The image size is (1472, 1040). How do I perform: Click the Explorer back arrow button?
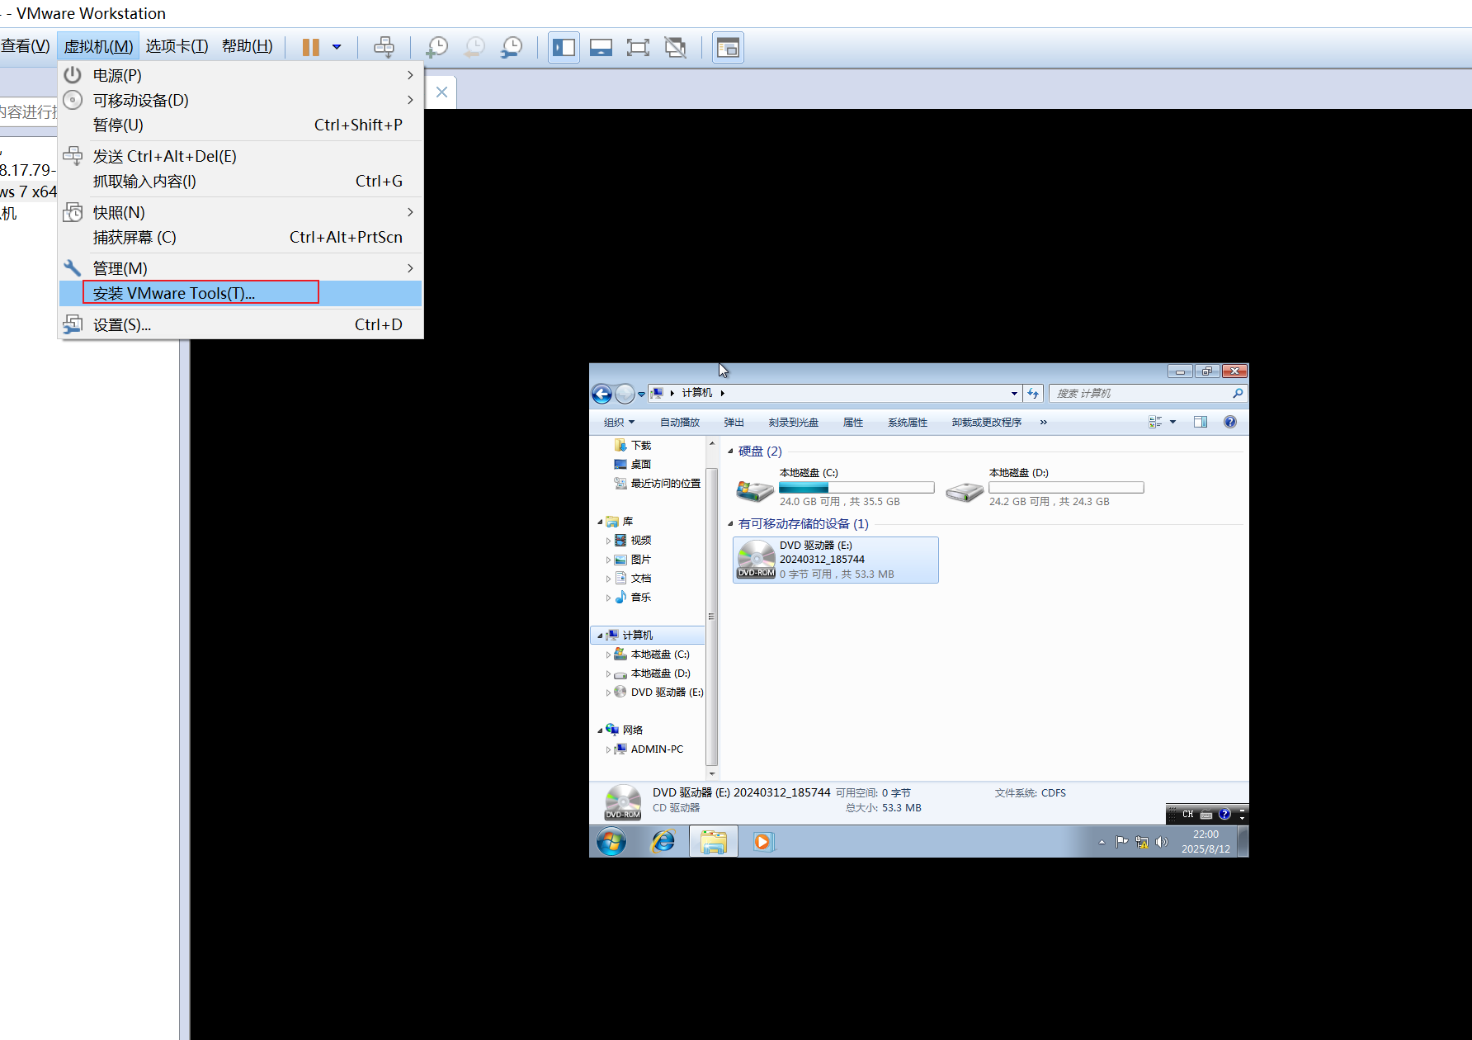pos(602,394)
